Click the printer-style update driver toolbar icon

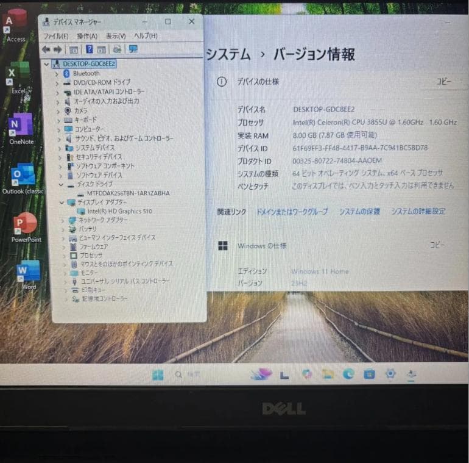pos(117,49)
